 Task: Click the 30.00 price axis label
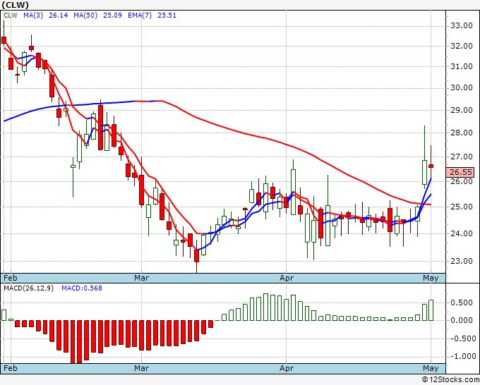click(x=462, y=87)
